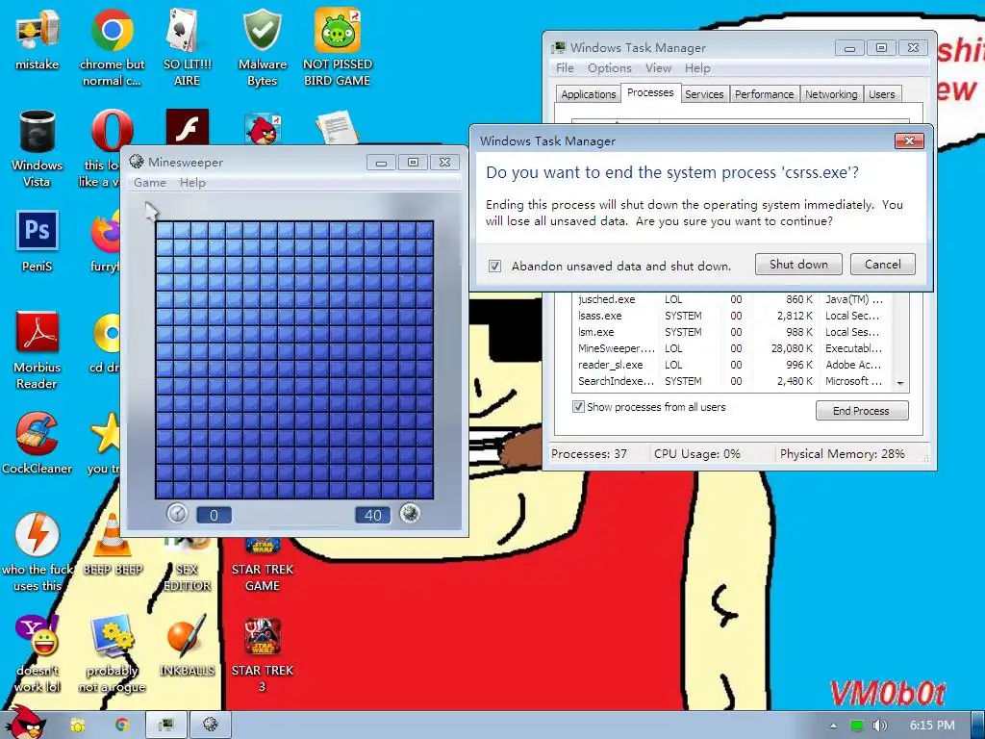This screenshot has width=985, height=739.
Task: Close the csrss.exe confirmation dialog
Action: point(909,140)
